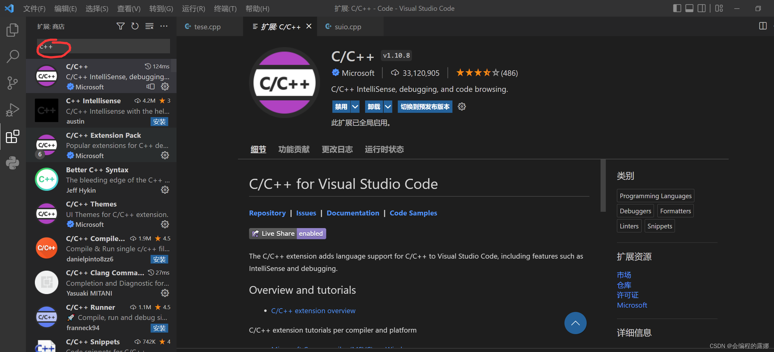Switch to the tese.cpp editor tab
Viewport: 774px width, 352px height.
pyautogui.click(x=210, y=27)
